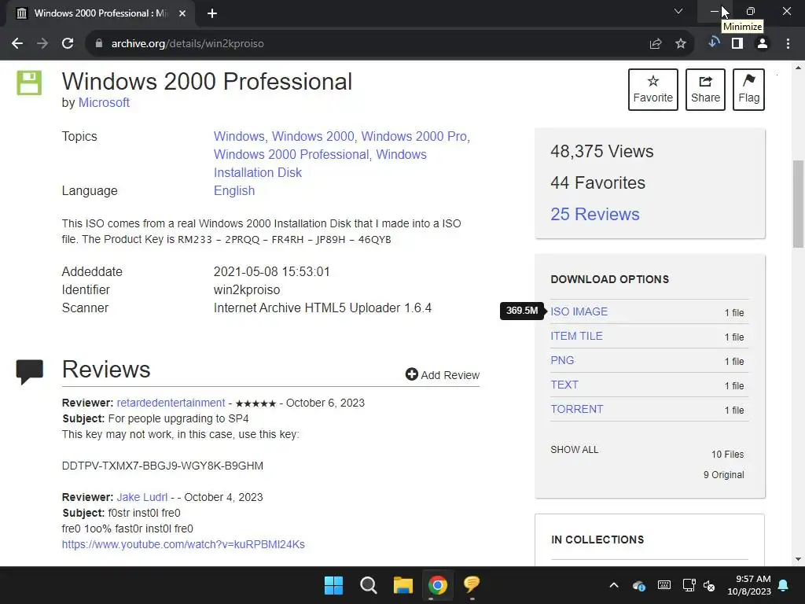
Task: Open reviewer Jake Ludrl's profile
Action: (142, 497)
